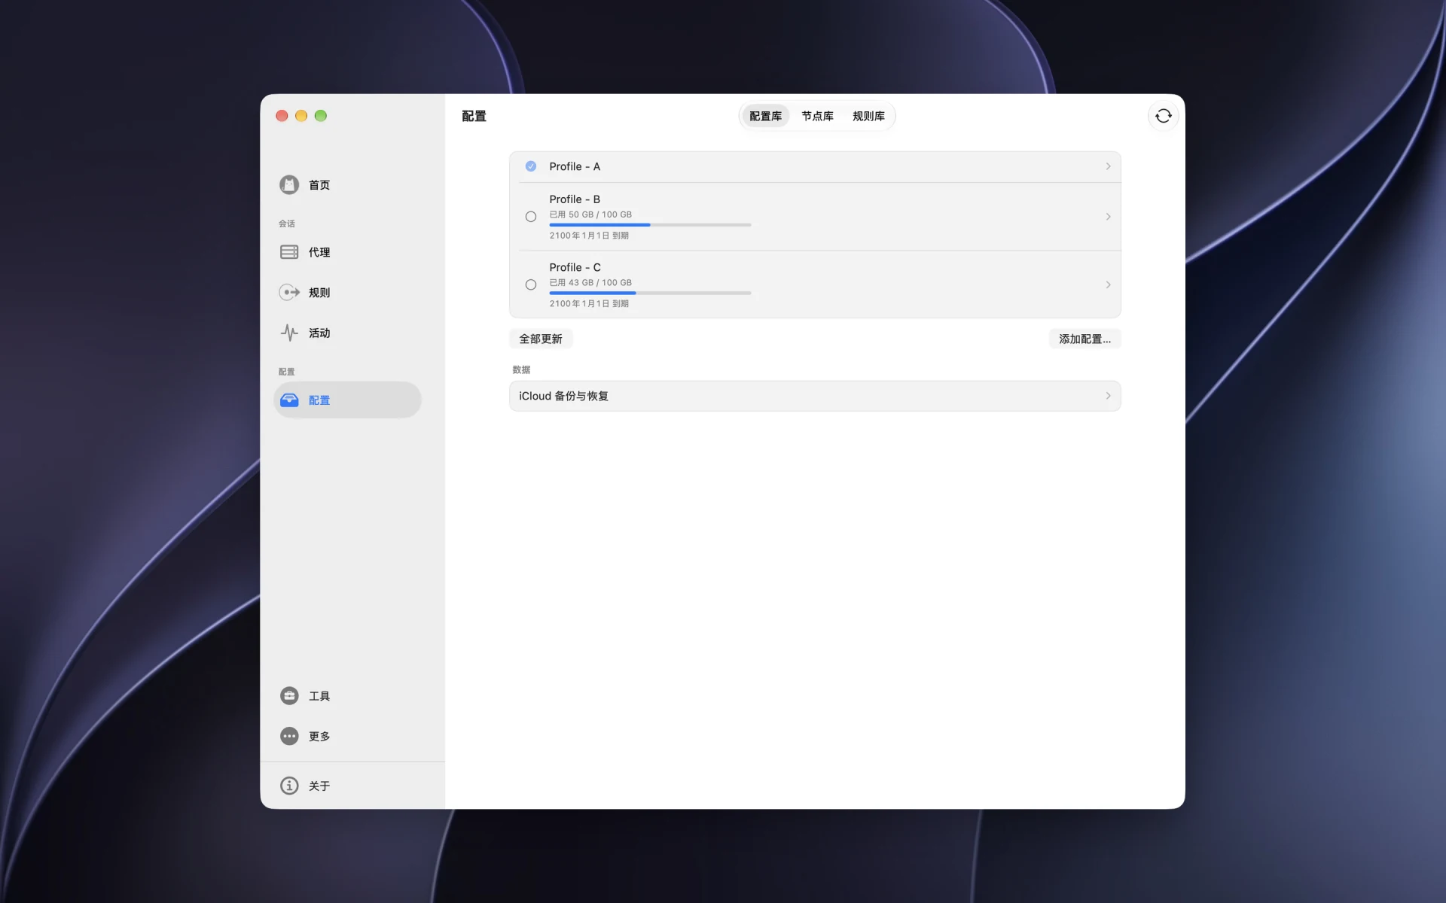Click the 关于 info icon

tap(289, 786)
